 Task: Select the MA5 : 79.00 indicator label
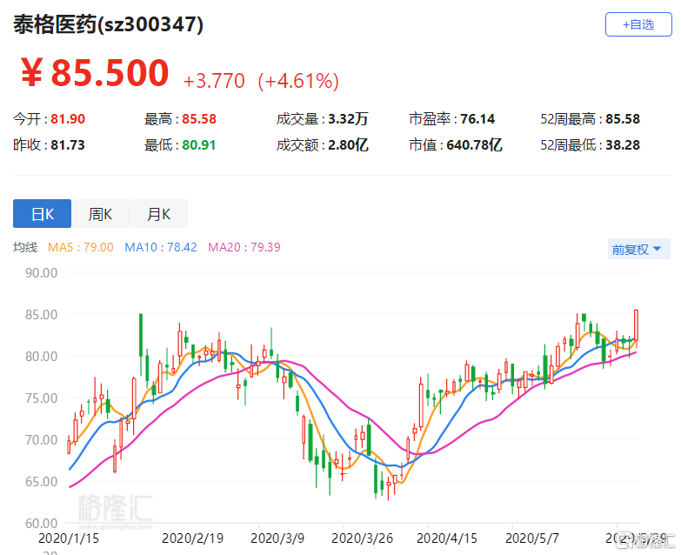[81, 247]
